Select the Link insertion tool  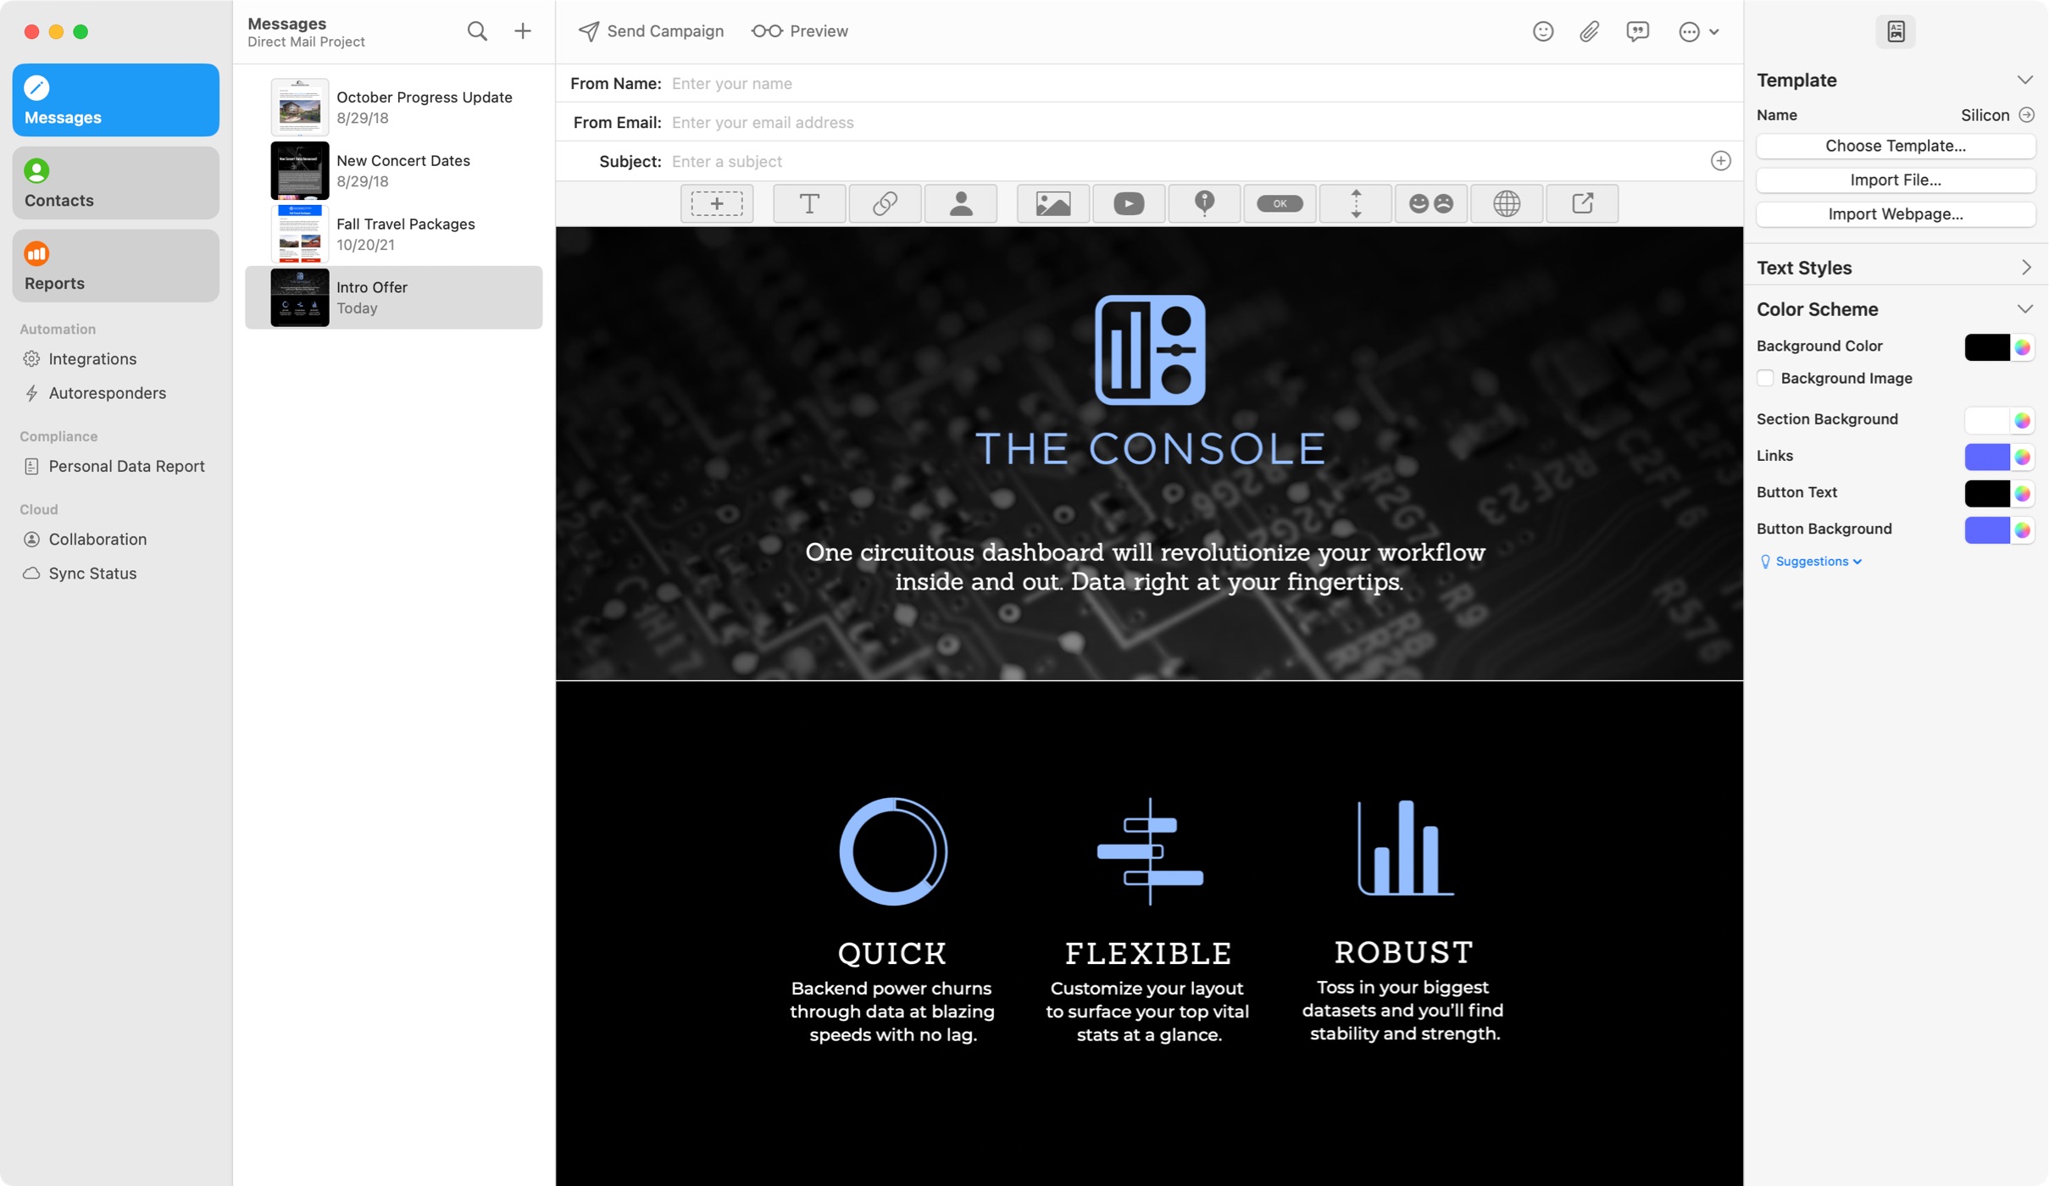tap(886, 203)
